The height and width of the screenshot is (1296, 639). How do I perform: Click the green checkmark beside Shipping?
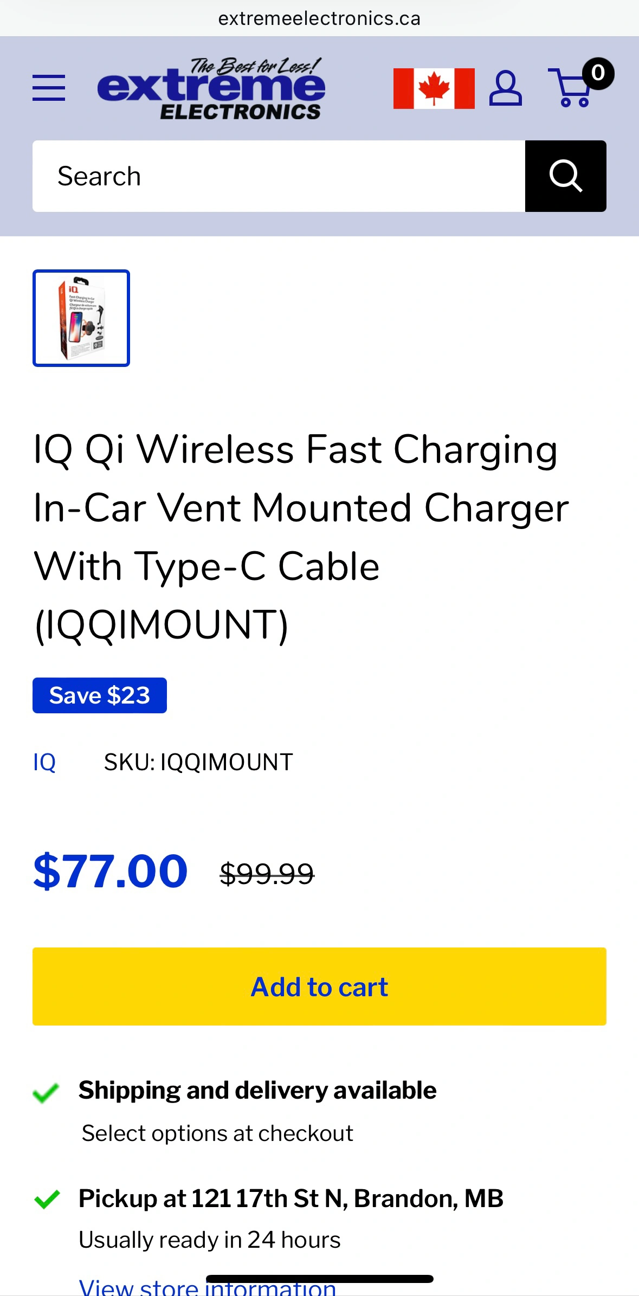click(x=46, y=1093)
